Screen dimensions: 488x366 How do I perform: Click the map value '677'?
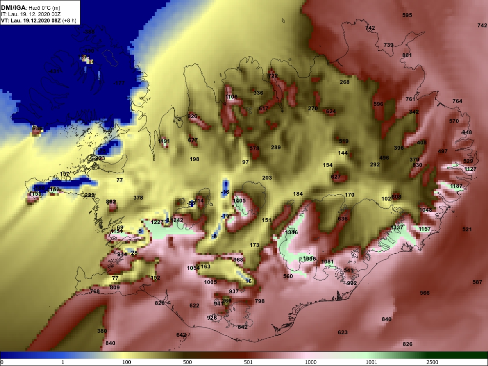click(x=193, y=141)
